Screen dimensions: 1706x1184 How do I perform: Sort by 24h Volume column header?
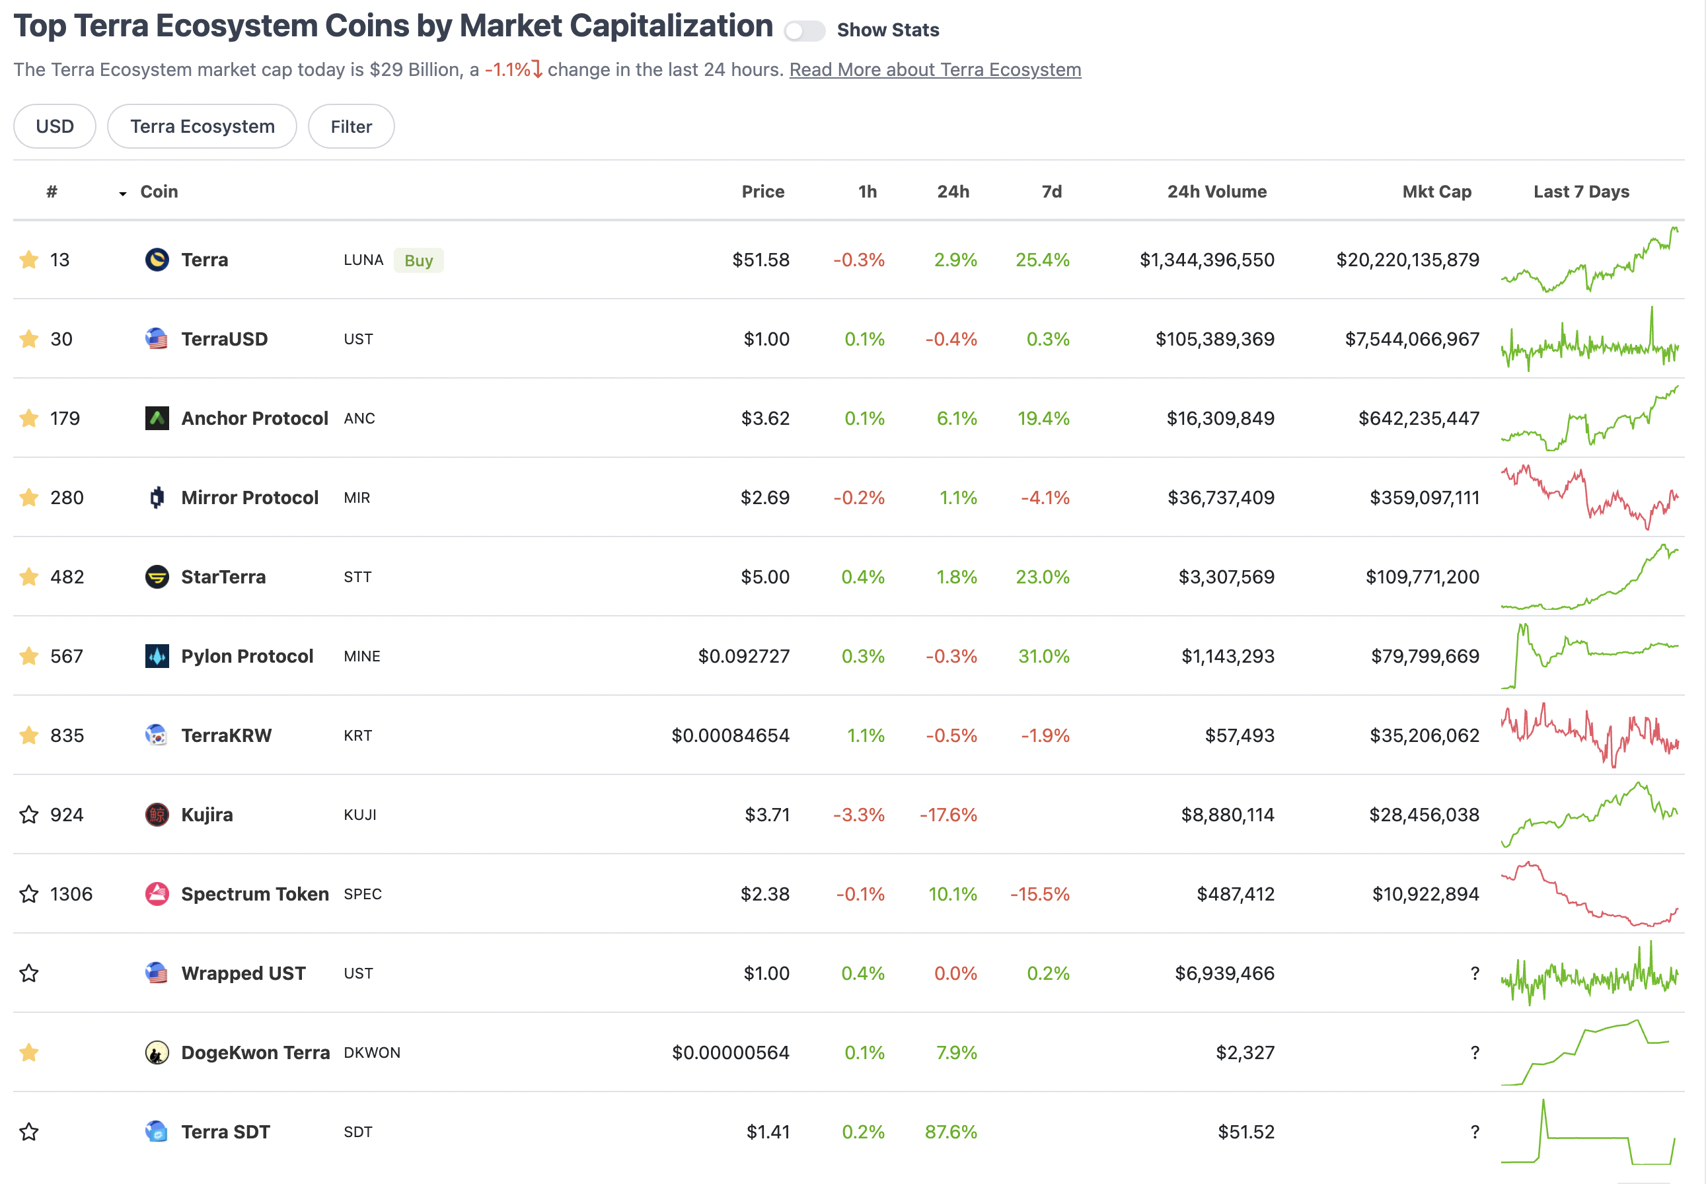[x=1216, y=192]
